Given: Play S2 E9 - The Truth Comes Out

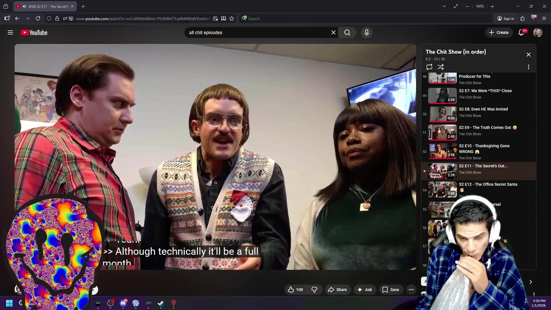Looking at the screenshot, I should point(479,132).
